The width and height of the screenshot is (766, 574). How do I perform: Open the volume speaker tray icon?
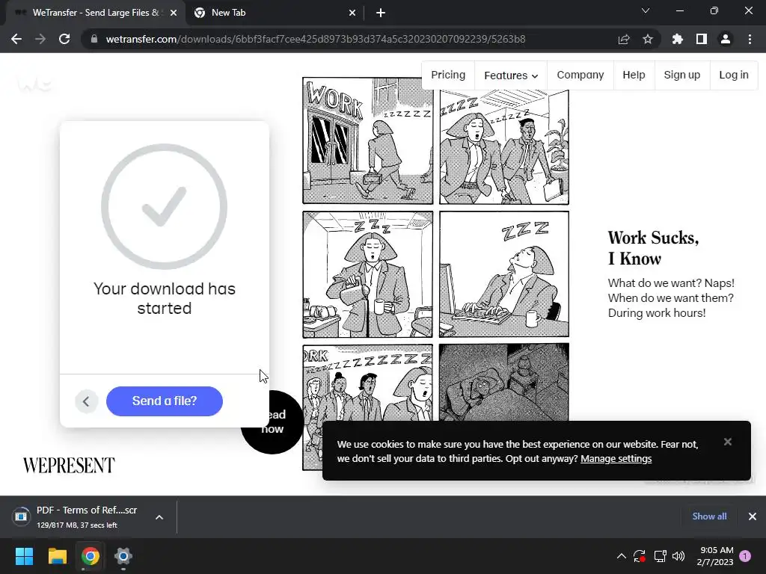678,556
